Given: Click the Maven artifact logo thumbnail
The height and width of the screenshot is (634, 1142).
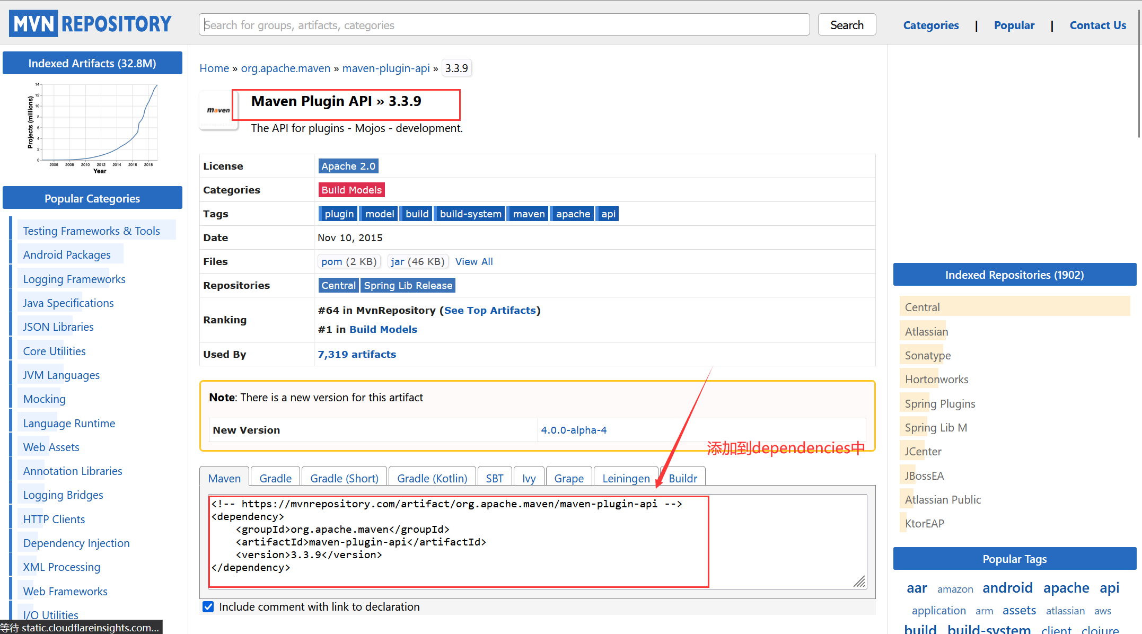Looking at the screenshot, I should 218,110.
